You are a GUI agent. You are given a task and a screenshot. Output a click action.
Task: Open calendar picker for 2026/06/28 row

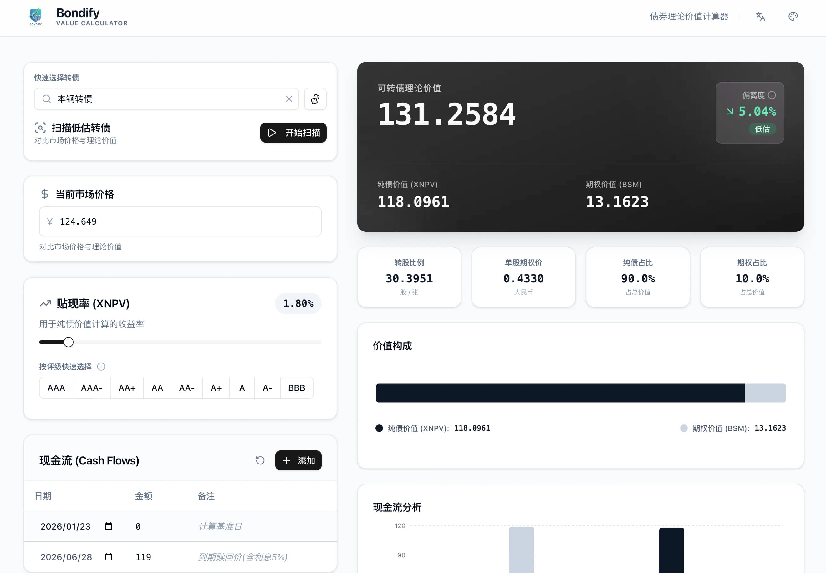pyautogui.click(x=109, y=557)
